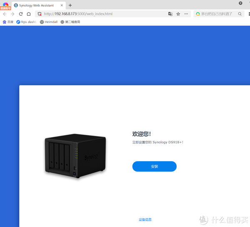Reload the page with refresh icon

coord(21,14)
